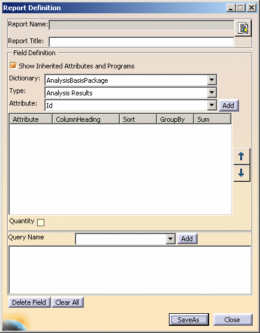The width and height of the screenshot is (260, 333).
Task: Open the Type dropdown list
Action: (x=211, y=92)
